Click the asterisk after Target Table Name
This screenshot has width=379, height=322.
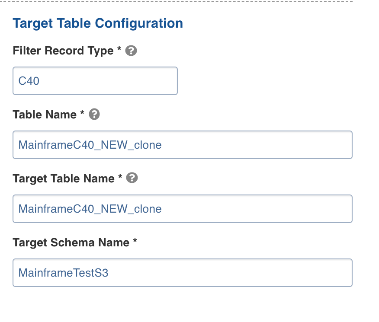[120, 178]
